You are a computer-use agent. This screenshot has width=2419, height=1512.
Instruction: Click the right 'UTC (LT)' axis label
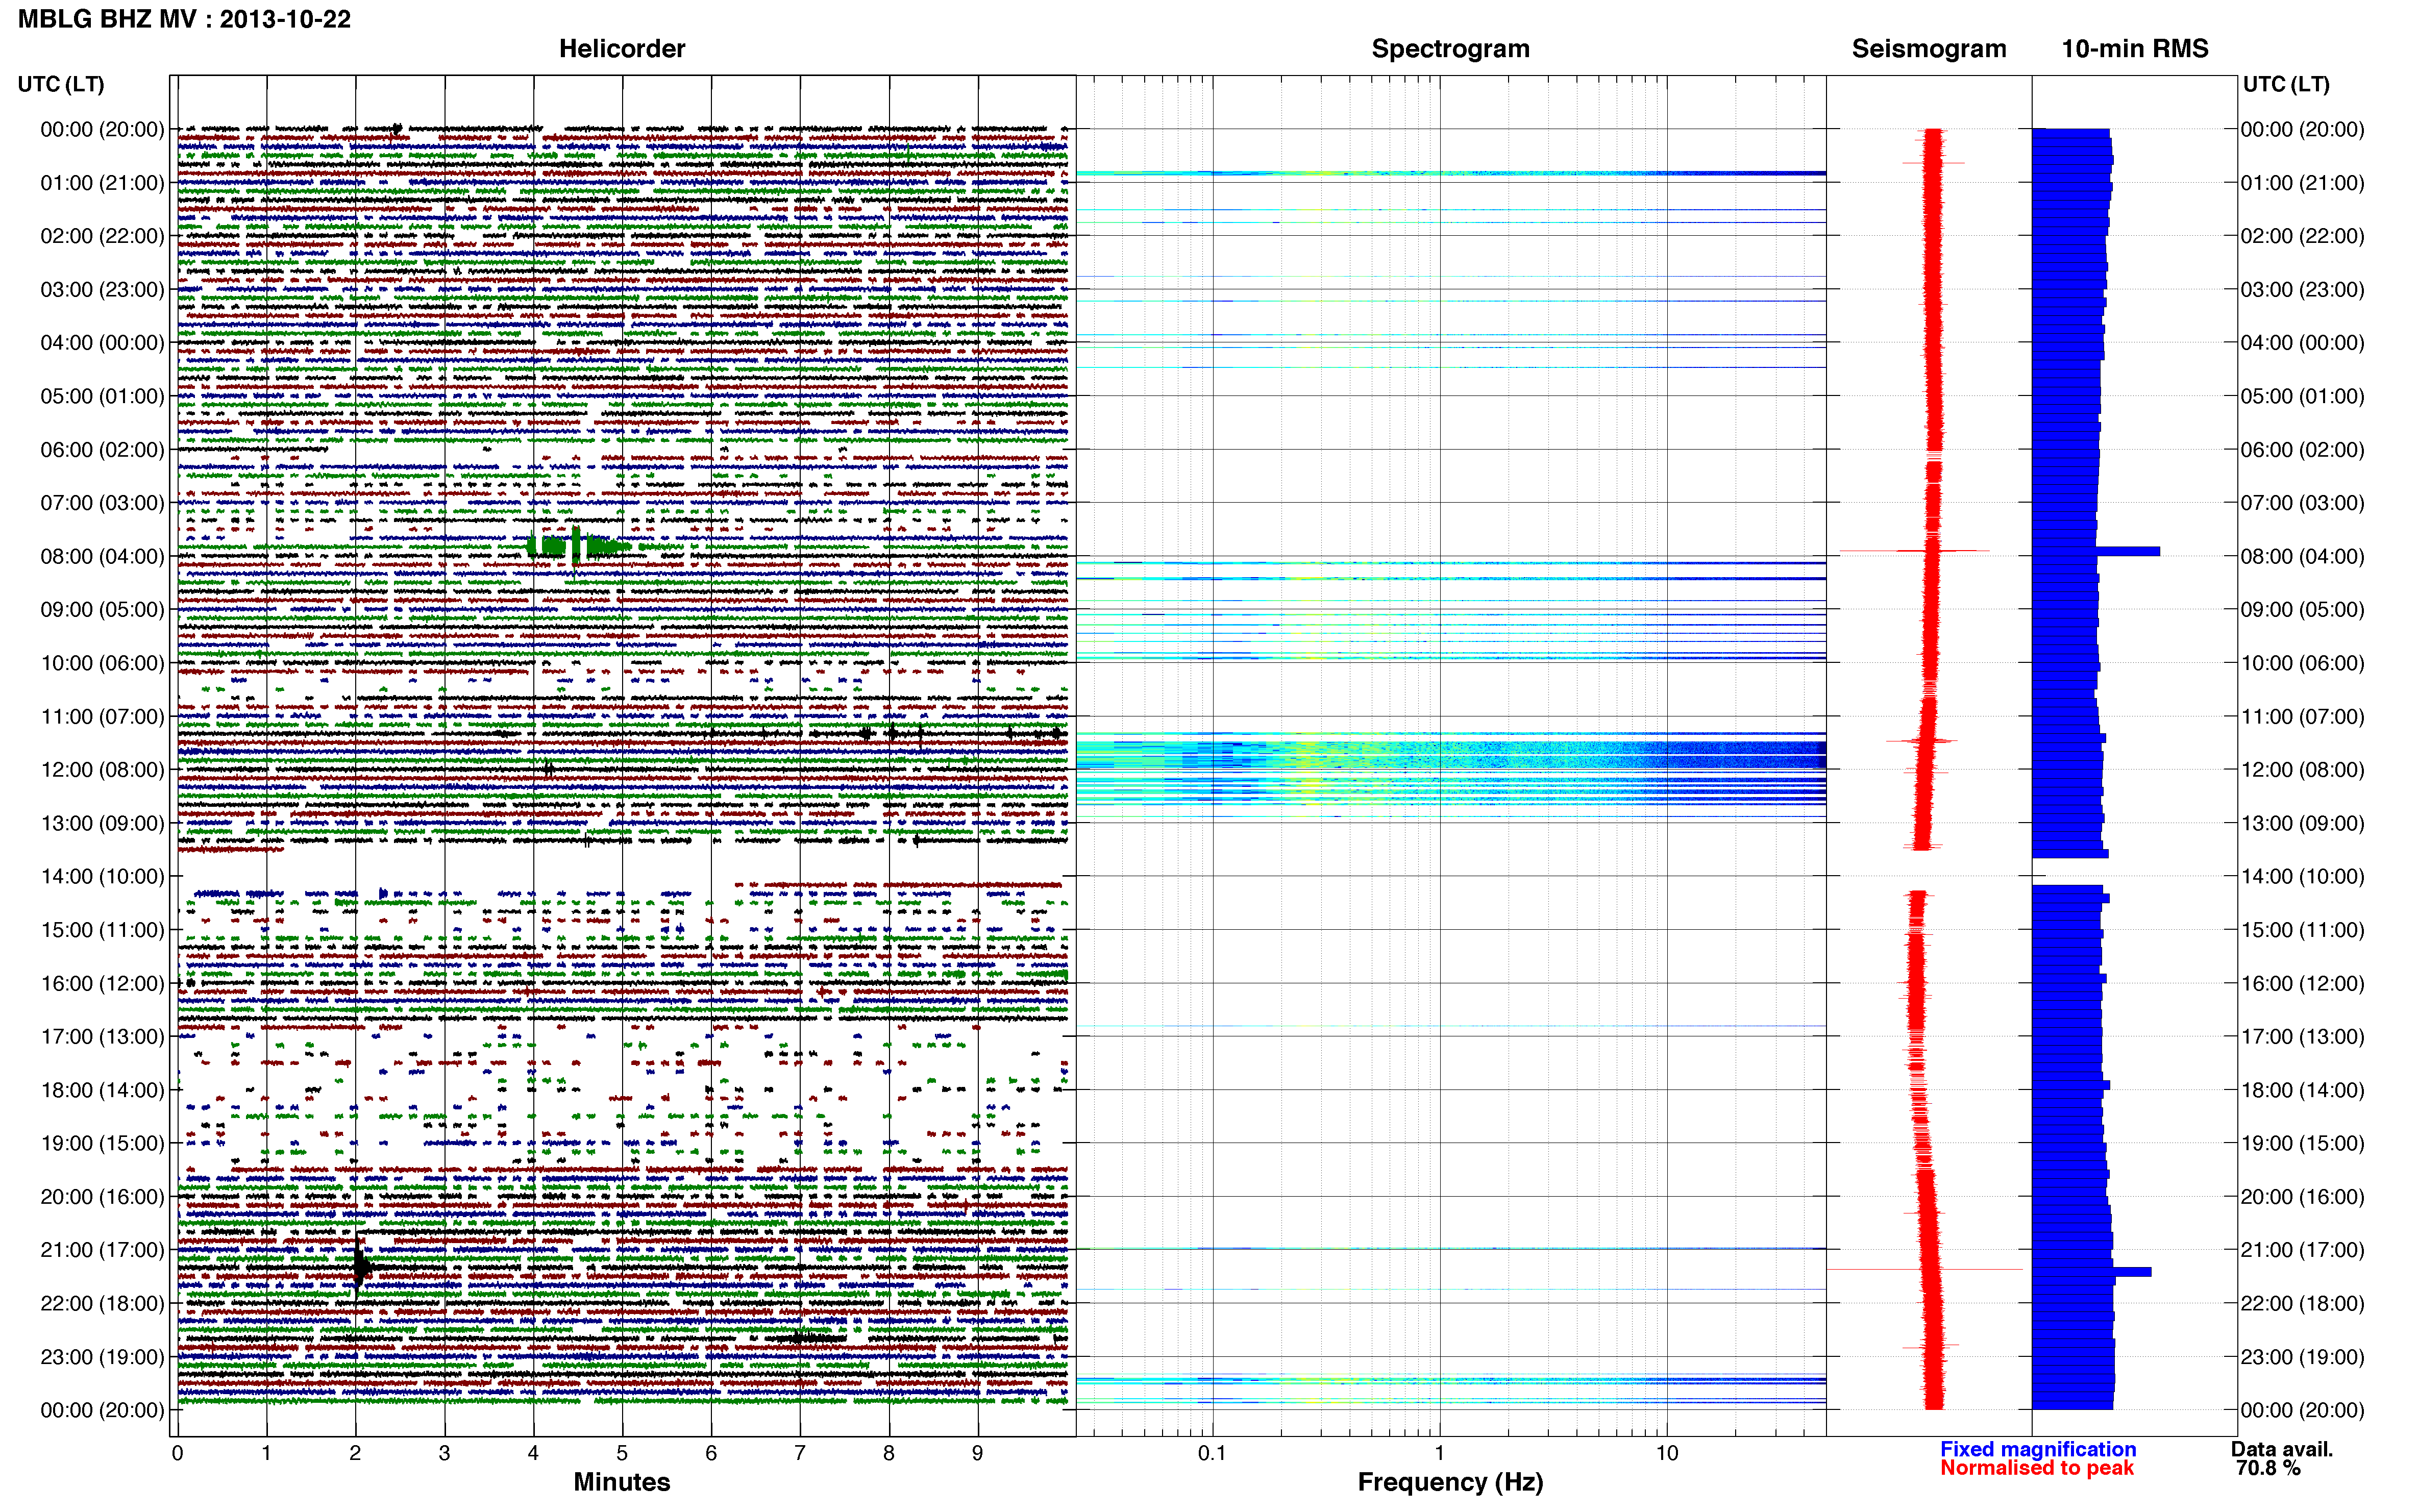[2286, 84]
